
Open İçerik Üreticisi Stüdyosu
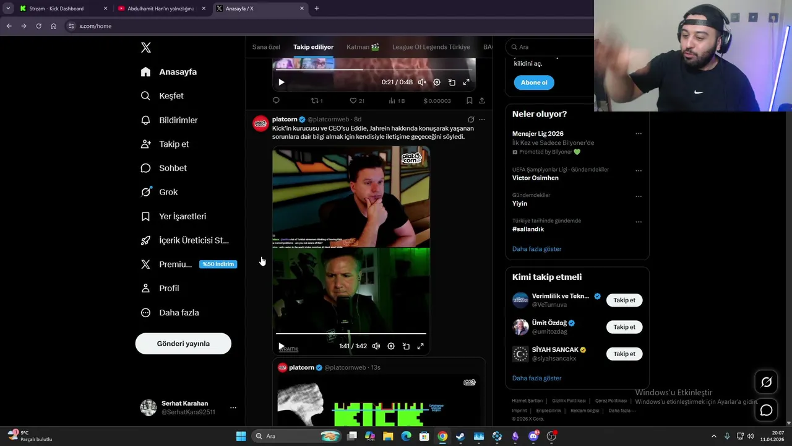click(185, 240)
